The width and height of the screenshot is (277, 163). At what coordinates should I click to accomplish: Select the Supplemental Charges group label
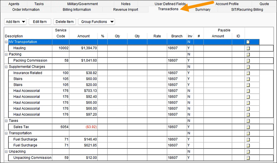27,67
